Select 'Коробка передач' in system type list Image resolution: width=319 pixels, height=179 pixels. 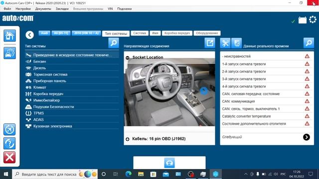coord(72,94)
